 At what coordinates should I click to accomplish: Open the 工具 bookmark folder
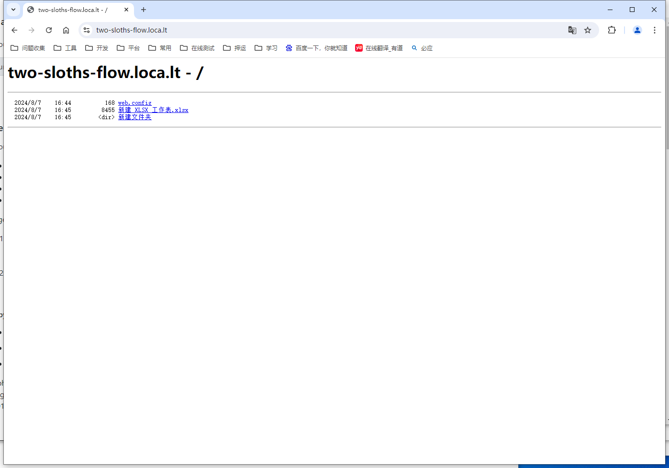point(65,48)
